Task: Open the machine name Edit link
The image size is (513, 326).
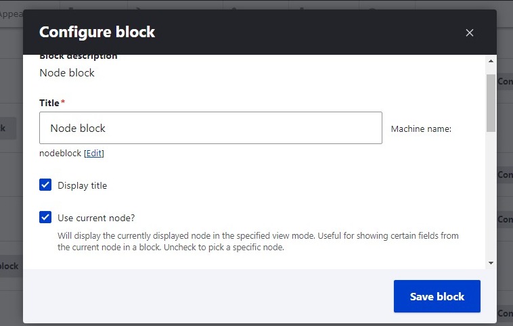Action: pos(94,154)
